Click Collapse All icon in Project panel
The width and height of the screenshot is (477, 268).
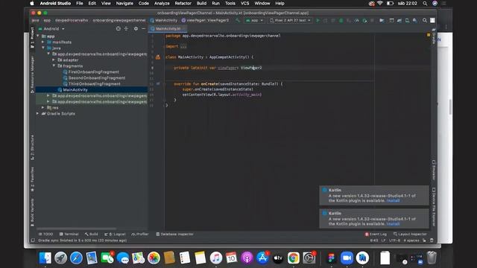point(126,28)
